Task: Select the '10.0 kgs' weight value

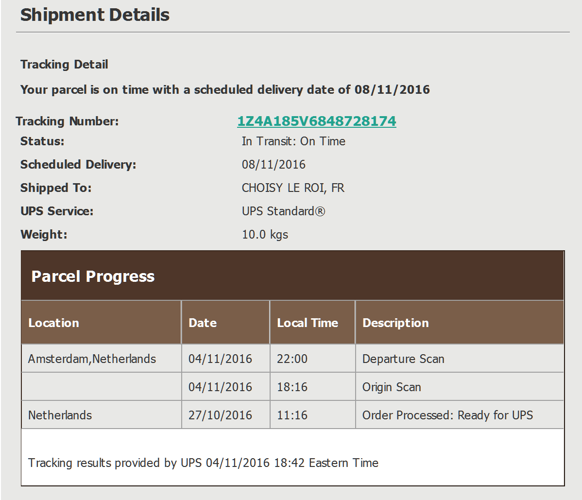Action: click(265, 235)
